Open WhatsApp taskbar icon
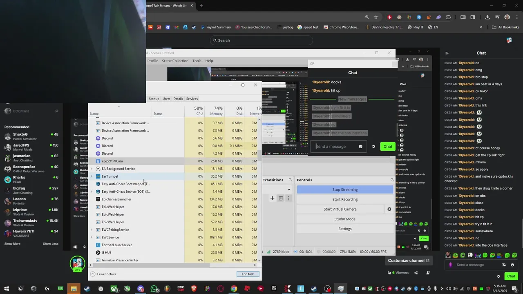 [154, 289]
